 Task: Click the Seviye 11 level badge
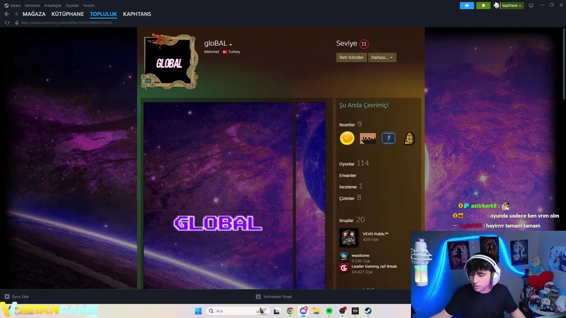click(x=364, y=44)
